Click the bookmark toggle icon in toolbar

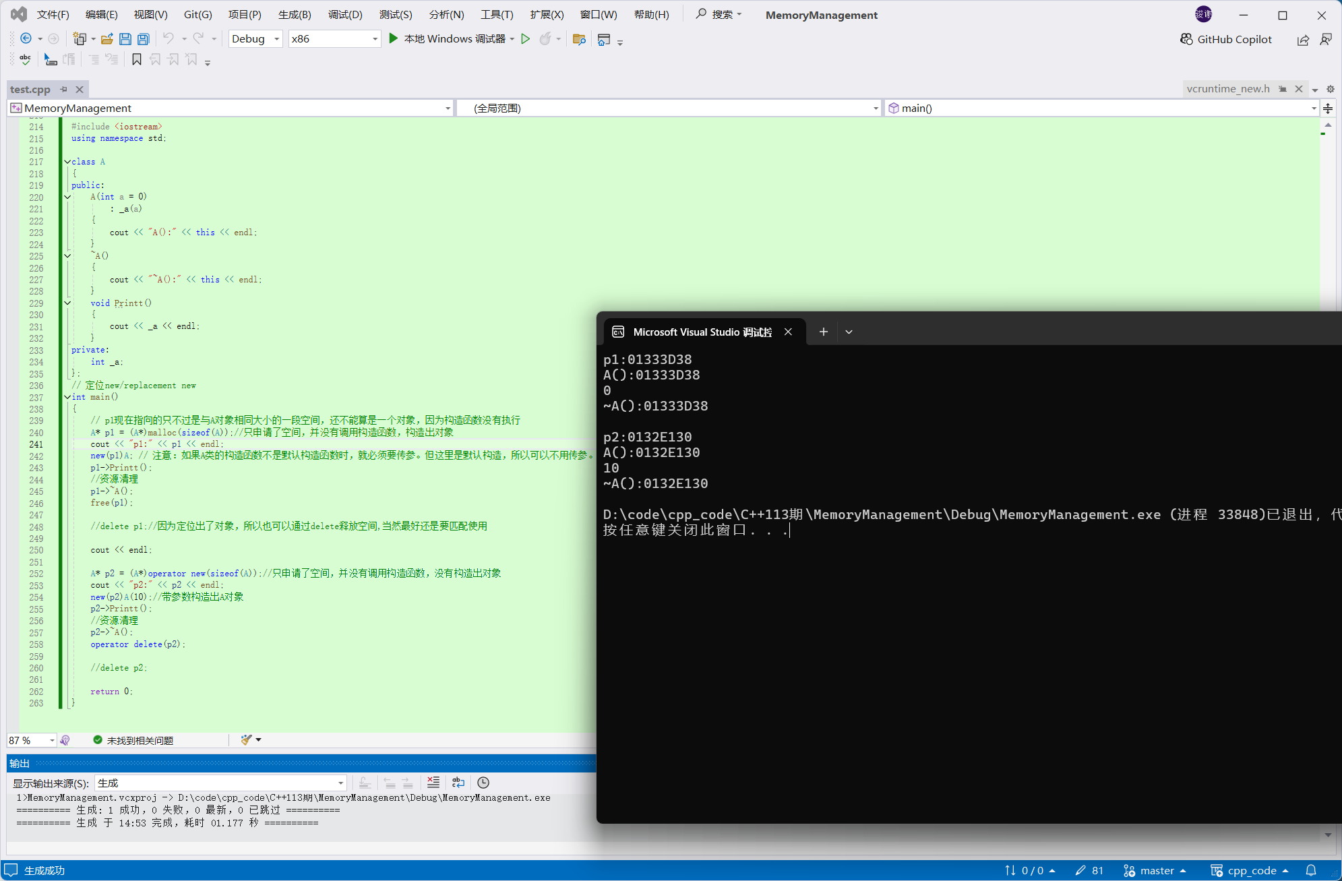click(x=137, y=60)
